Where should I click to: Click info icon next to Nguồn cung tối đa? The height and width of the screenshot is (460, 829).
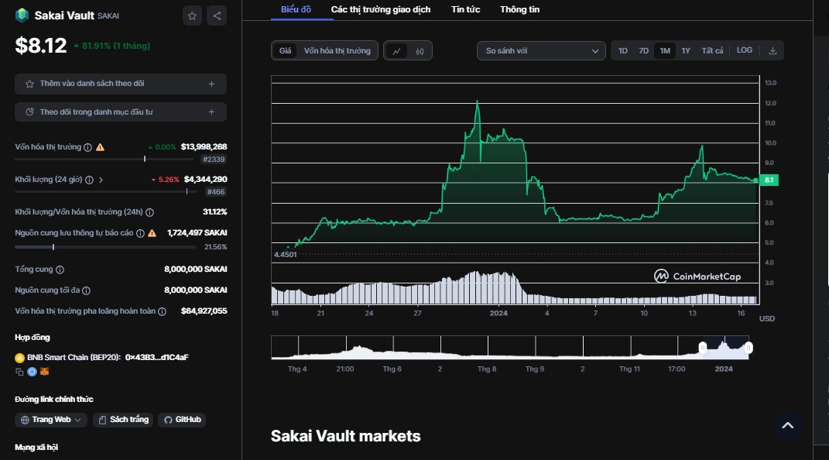pyautogui.click(x=86, y=291)
